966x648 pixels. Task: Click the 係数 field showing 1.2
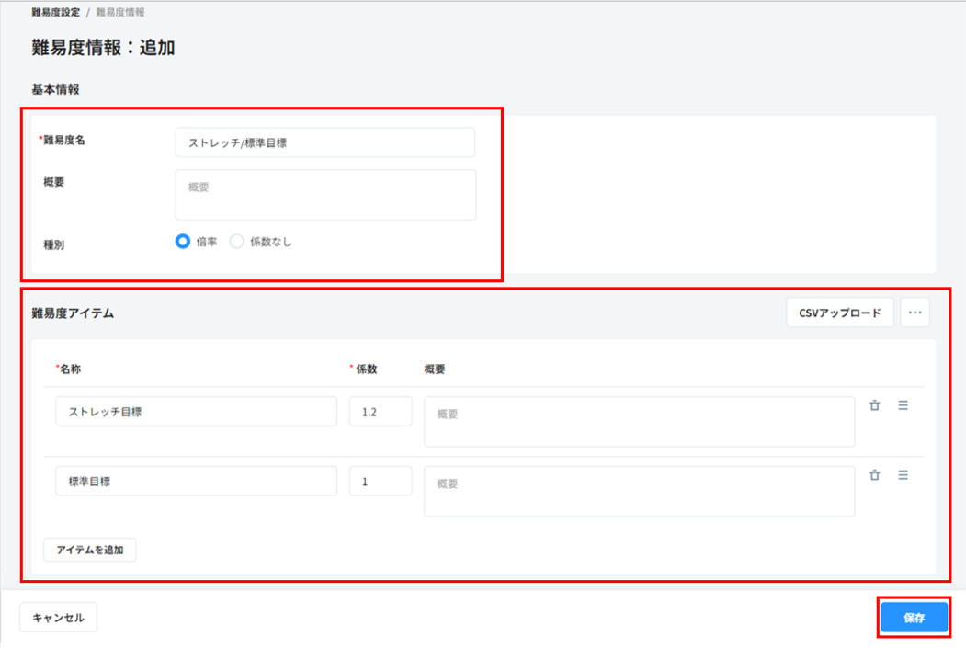point(381,411)
